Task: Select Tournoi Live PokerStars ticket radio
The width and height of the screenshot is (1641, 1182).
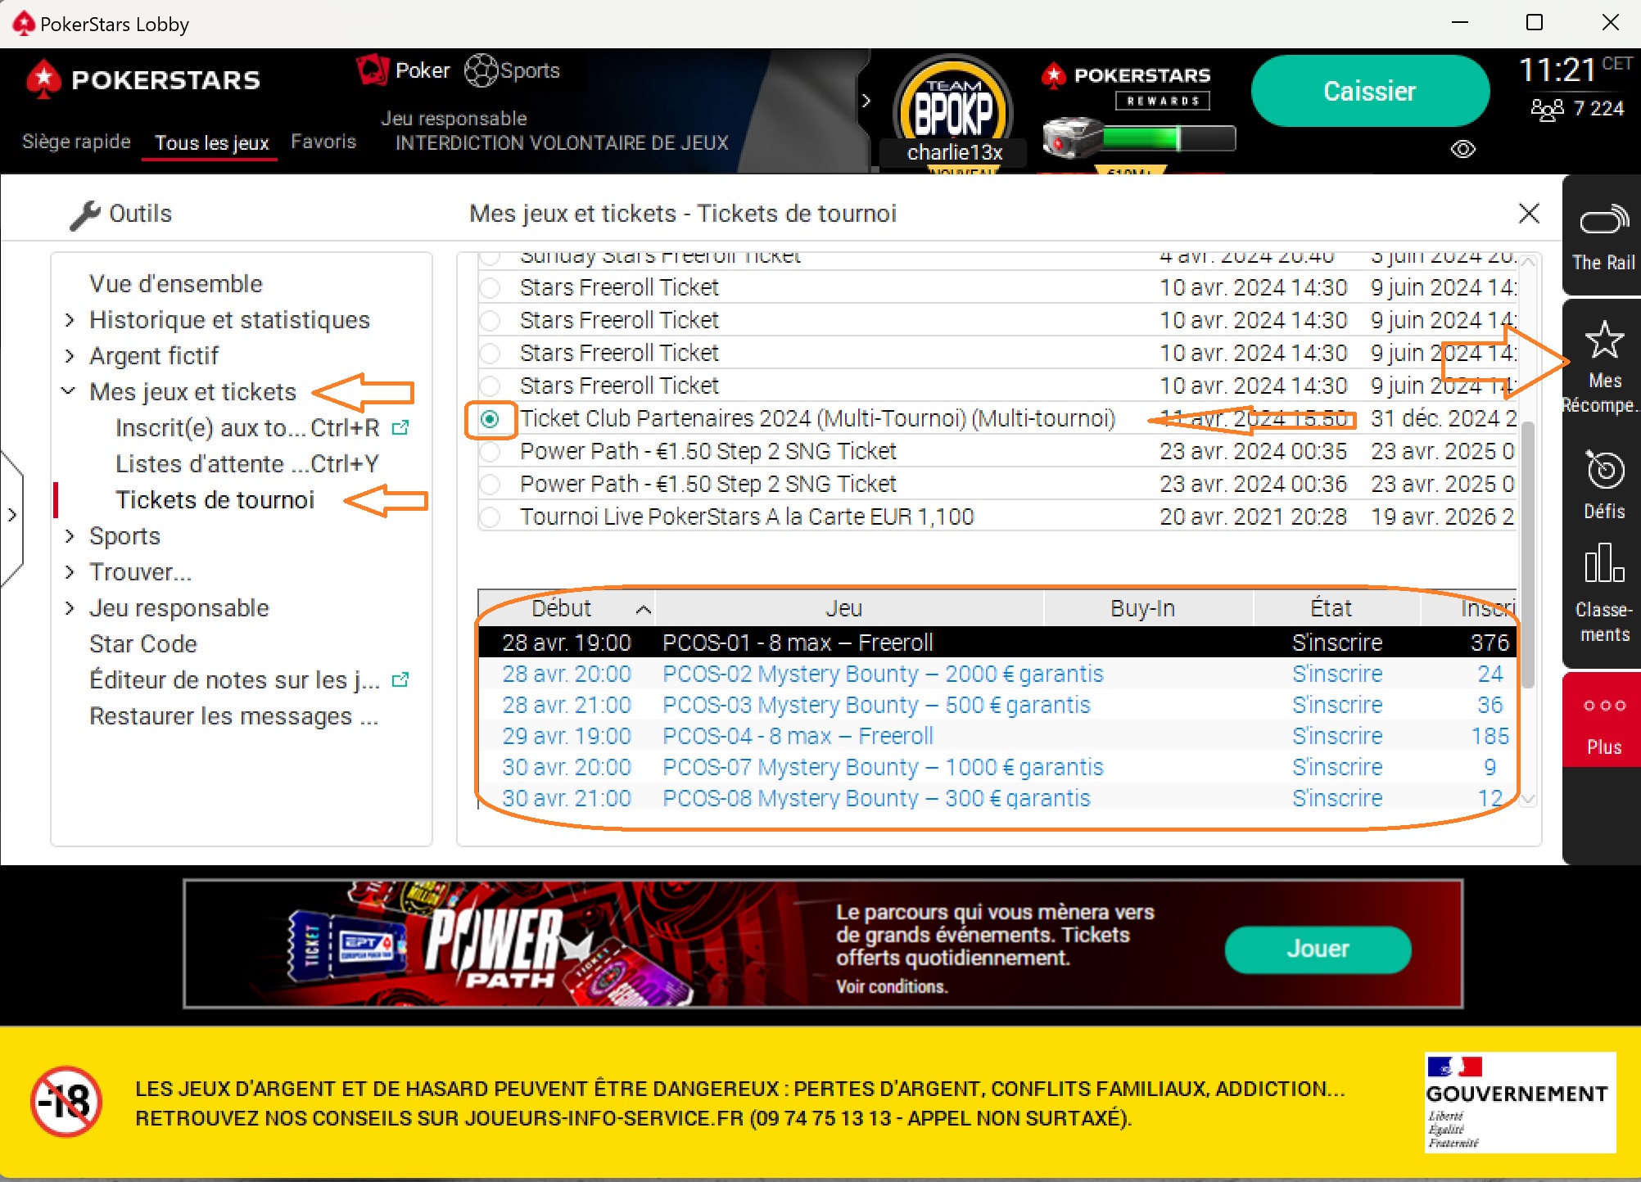Action: pyautogui.click(x=490, y=517)
